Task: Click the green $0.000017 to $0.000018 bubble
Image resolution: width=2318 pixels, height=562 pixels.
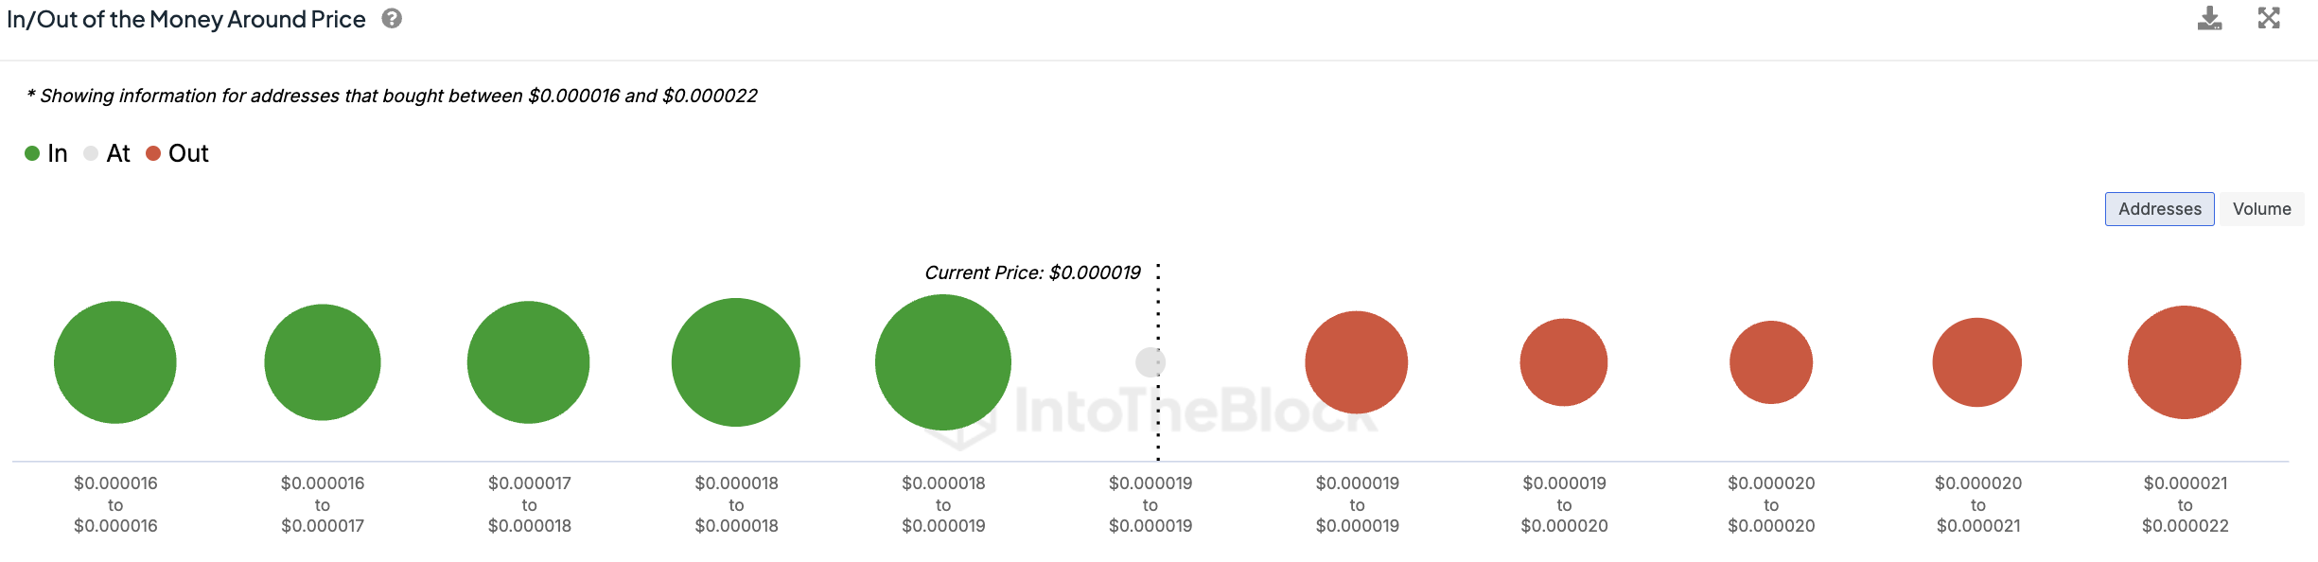Action: pos(529,362)
